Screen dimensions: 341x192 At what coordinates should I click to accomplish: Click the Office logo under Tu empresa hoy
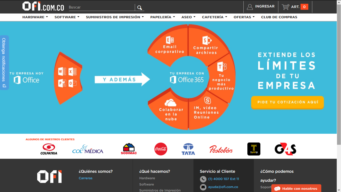[x=26, y=80]
